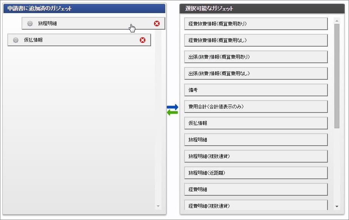
Task: Pick 費用合計(合計値表示のみ) gadget
Action: point(256,106)
